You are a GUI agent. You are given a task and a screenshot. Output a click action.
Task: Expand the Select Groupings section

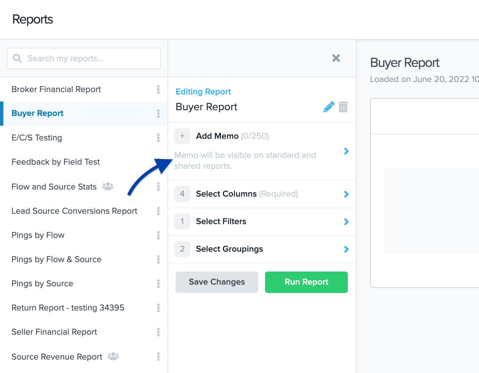(346, 249)
